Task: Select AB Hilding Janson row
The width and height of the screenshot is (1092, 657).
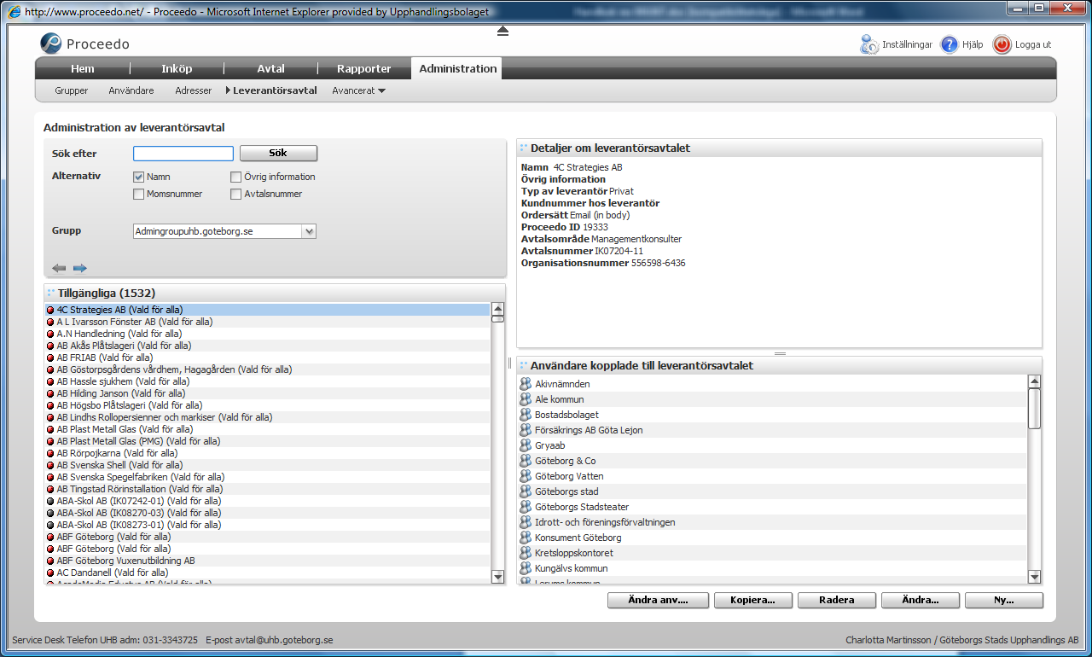Action: (268, 393)
